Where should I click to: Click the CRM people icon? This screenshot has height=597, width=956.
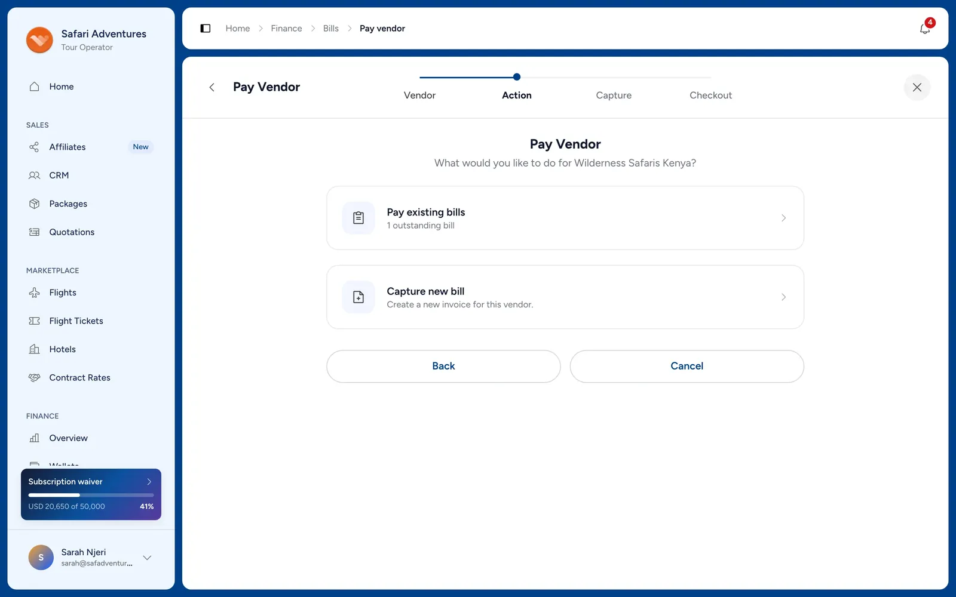pyautogui.click(x=35, y=176)
